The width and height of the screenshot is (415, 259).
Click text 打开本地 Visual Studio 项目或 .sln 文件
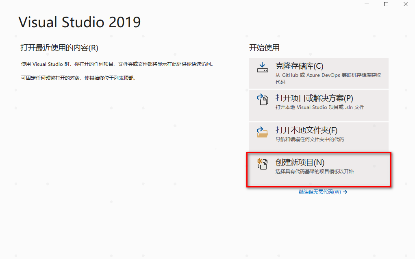point(320,107)
